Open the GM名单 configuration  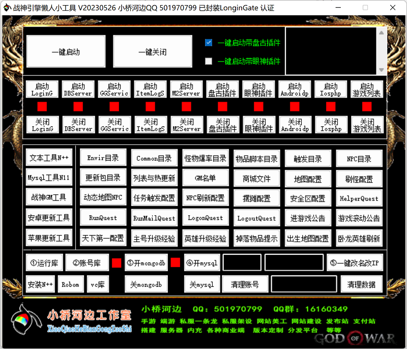(206, 178)
